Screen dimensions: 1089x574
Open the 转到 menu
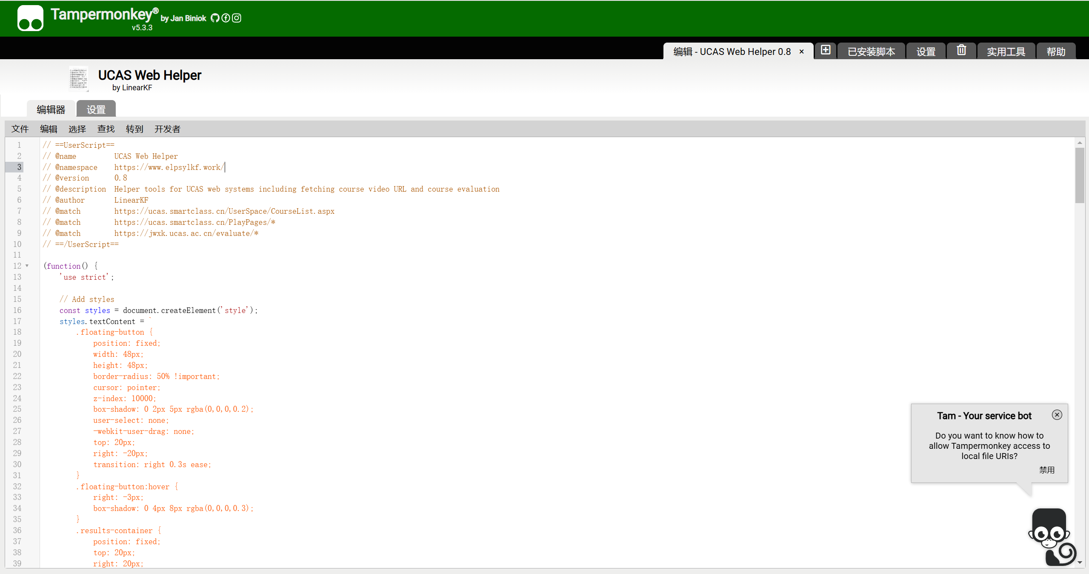[134, 129]
